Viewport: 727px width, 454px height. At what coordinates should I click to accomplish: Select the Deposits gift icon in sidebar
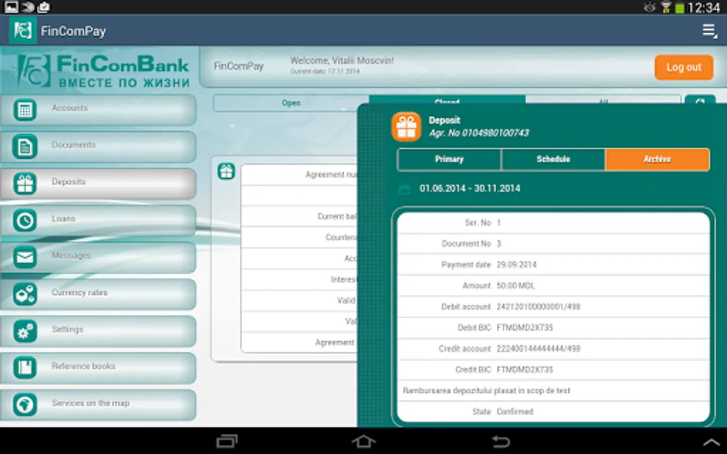(25, 184)
